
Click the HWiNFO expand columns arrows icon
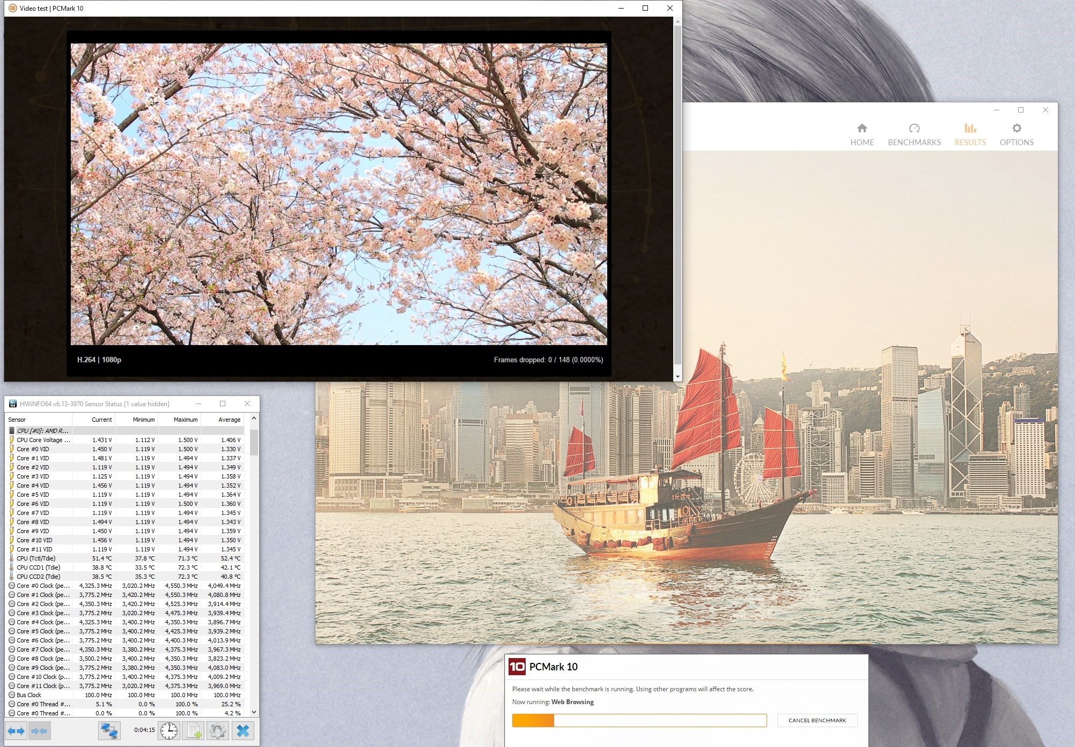coord(16,731)
